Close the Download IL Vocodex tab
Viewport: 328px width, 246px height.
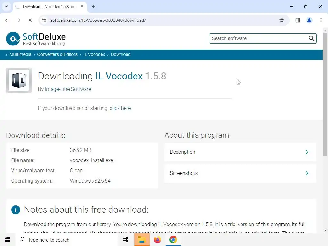click(82, 6)
